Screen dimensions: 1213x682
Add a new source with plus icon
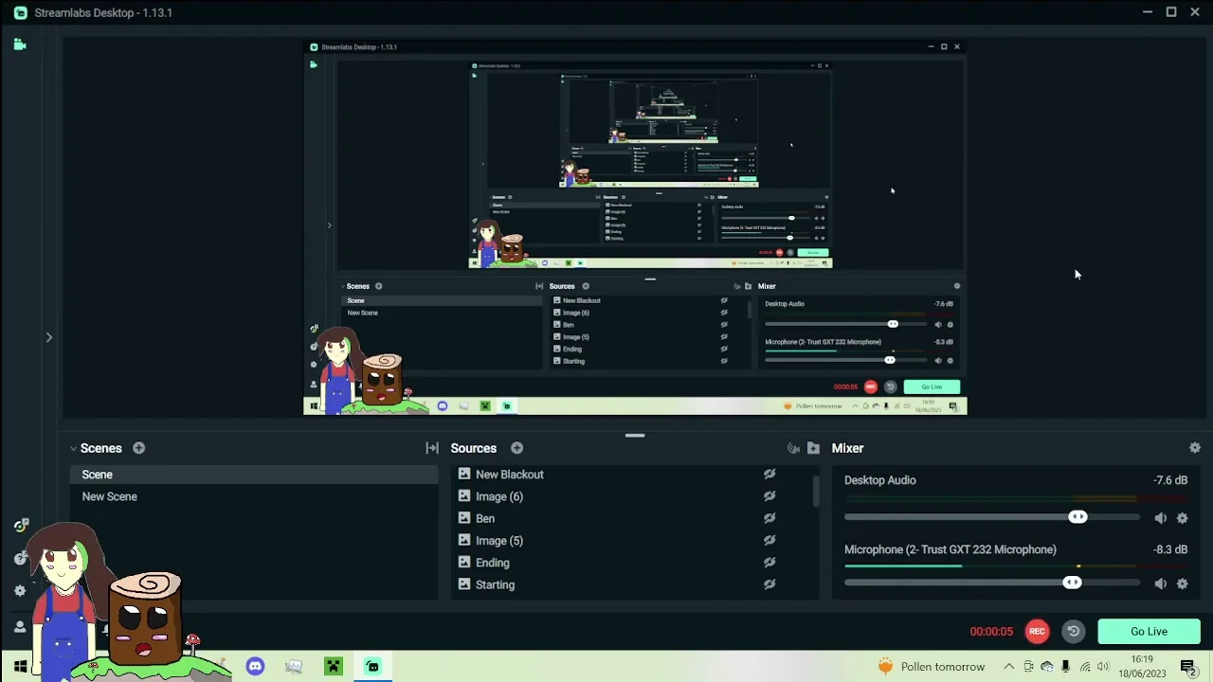pos(516,448)
